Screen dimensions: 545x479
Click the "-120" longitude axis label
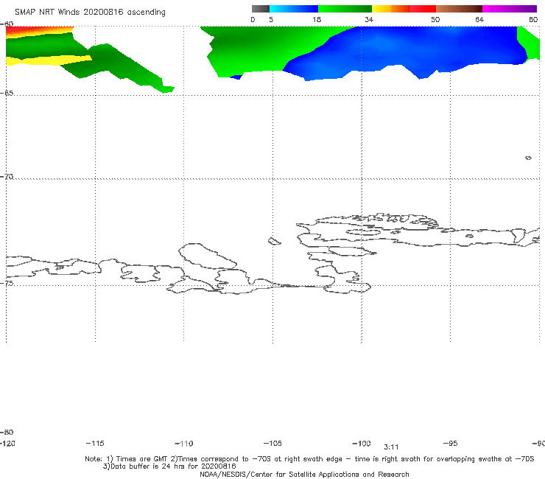click(x=7, y=444)
